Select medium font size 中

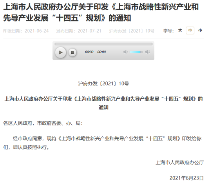pos(190,31)
